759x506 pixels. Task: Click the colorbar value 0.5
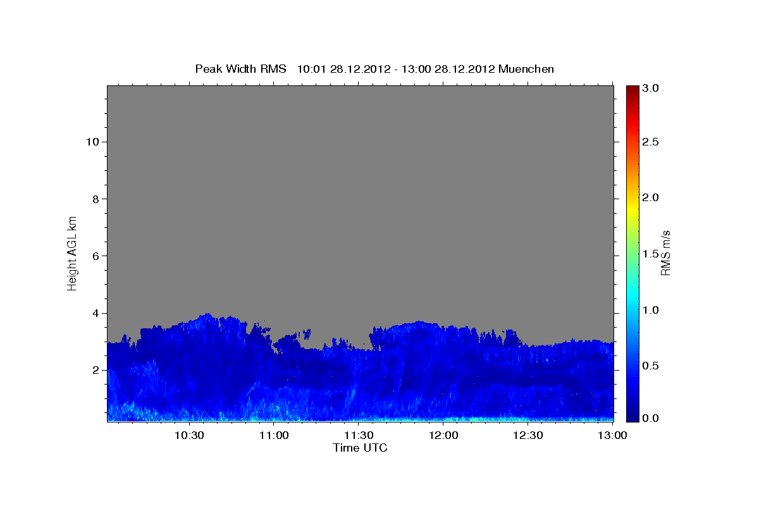click(650, 366)
